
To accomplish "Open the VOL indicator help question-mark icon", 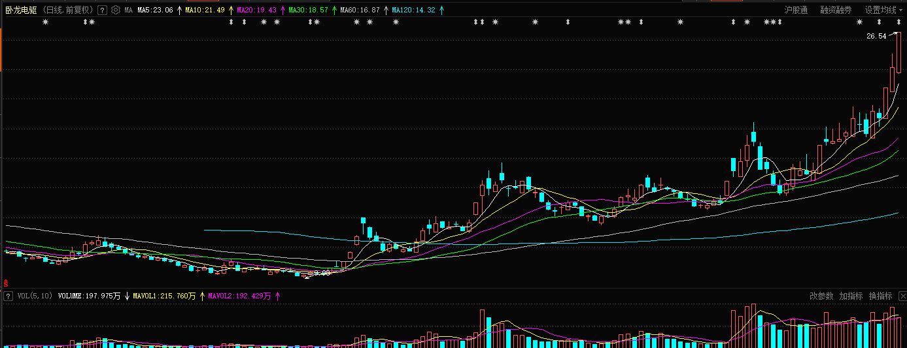I will coord(9,296).
